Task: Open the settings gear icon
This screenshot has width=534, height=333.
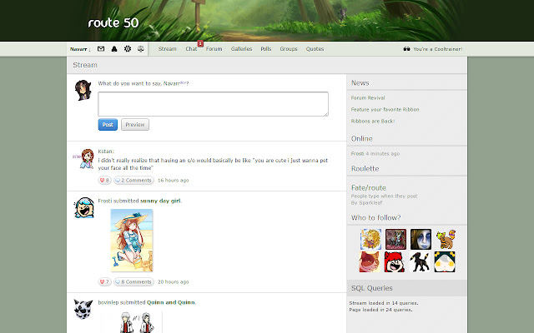Action: coord(128,49)
